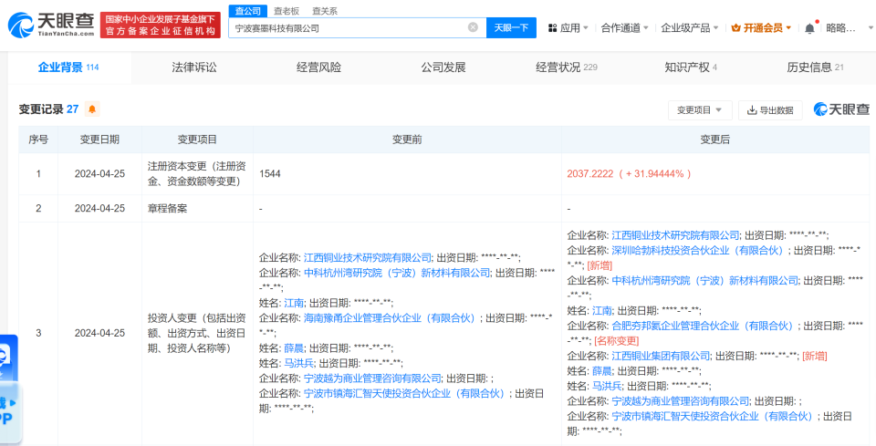Click the 天眼一下 search button

[x=511, y=28]
